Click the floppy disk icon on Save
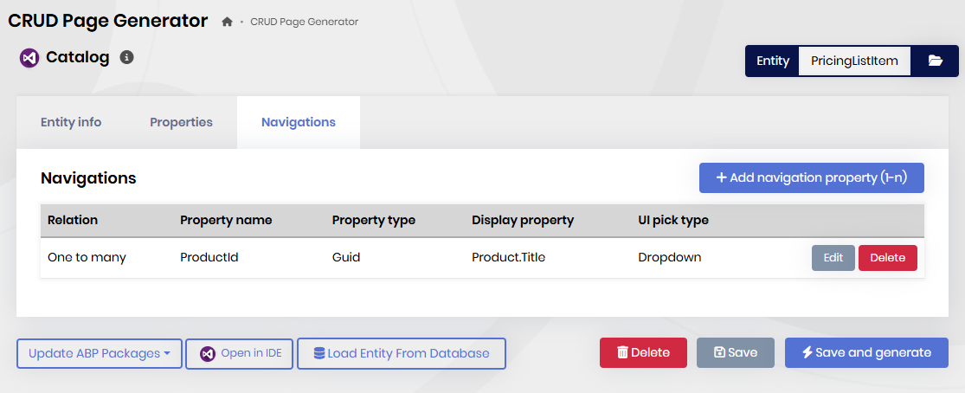Image resolution: width=965 pixels, height=393 pixels. point(719,352)
